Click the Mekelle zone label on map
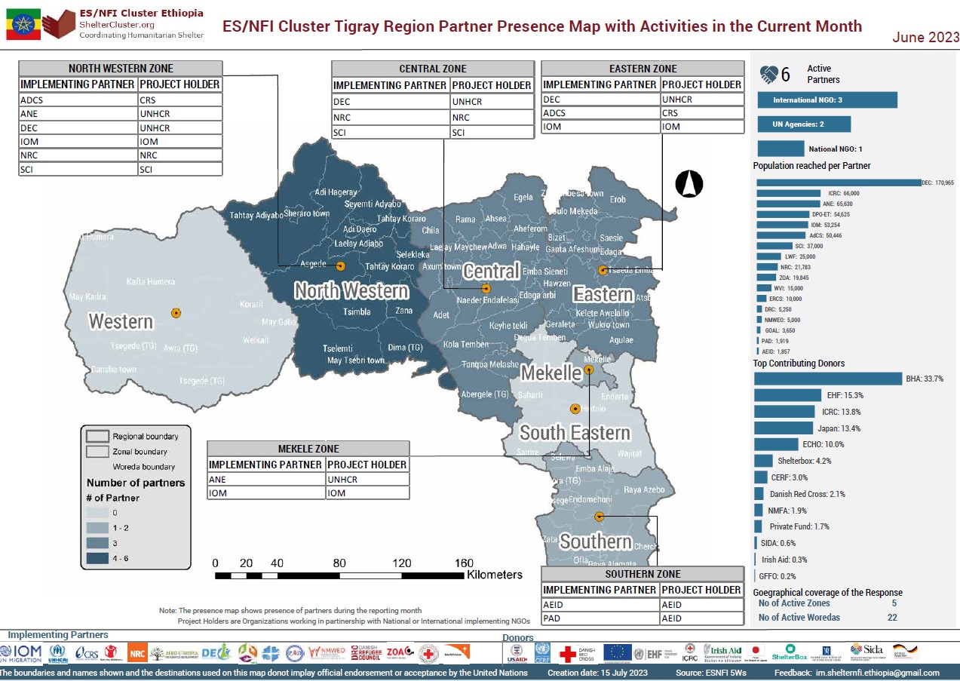 point(551,373)
